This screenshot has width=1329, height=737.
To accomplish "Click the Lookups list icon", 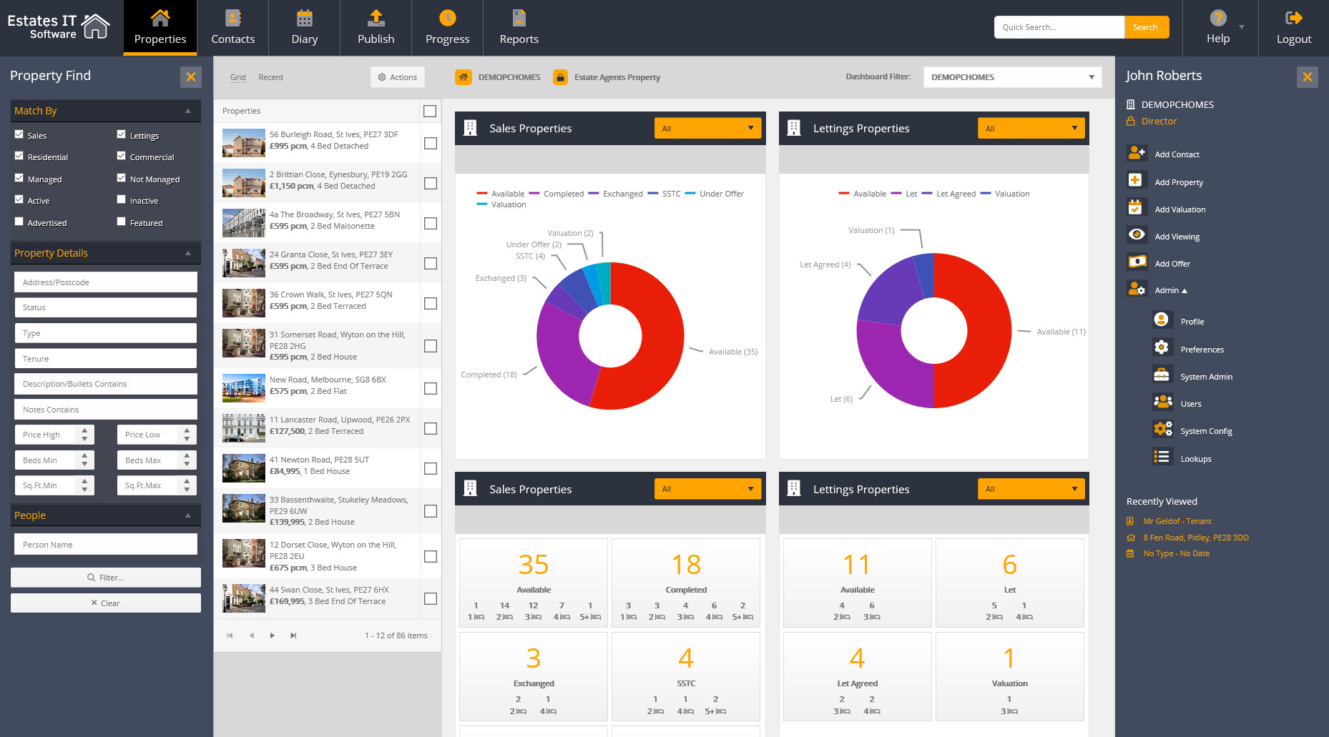I will pos(1162,457).
